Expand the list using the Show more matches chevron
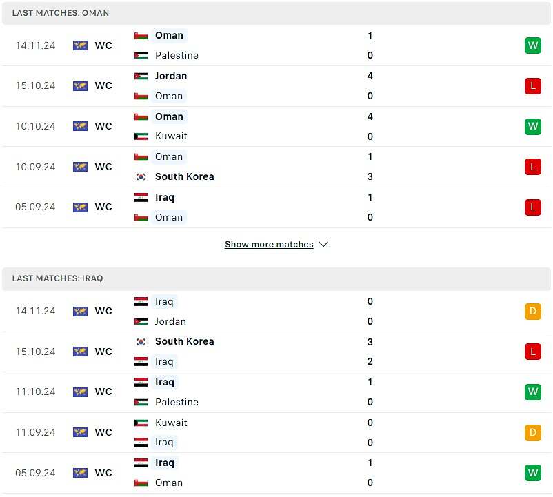Image resolution: width=553 pixels, height=497 pixels. click(323, 244)
